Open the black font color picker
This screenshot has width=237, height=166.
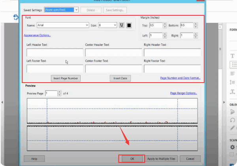pyautogui.click(x=129, y=25)
